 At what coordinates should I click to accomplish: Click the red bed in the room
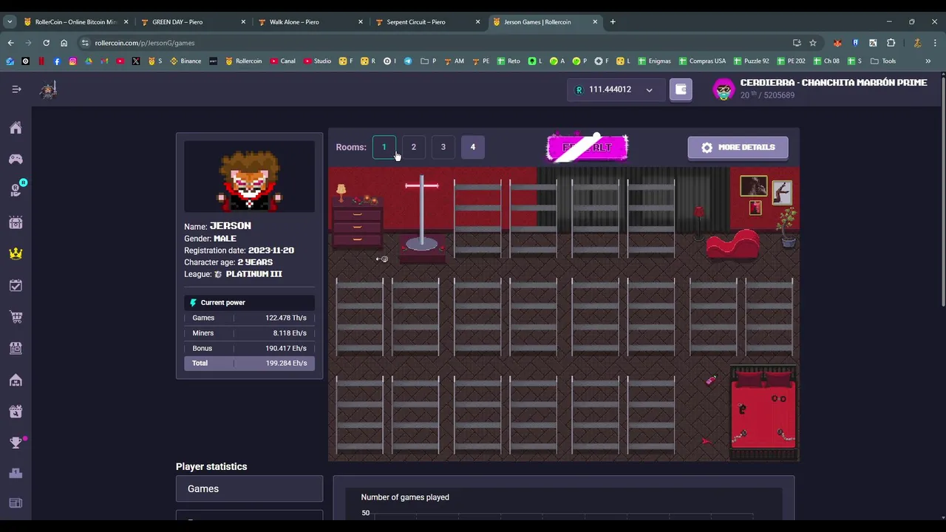tap(763, 412)
